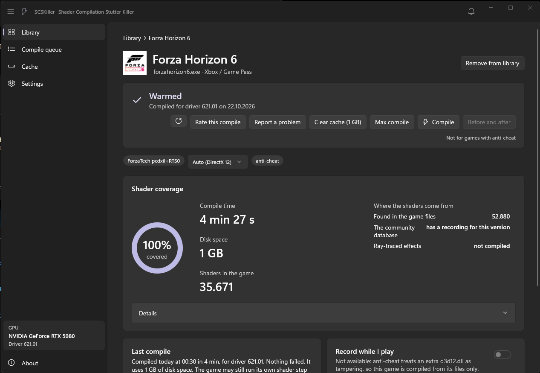Click the Warmed checkmark status icon

tap(137, 100)
